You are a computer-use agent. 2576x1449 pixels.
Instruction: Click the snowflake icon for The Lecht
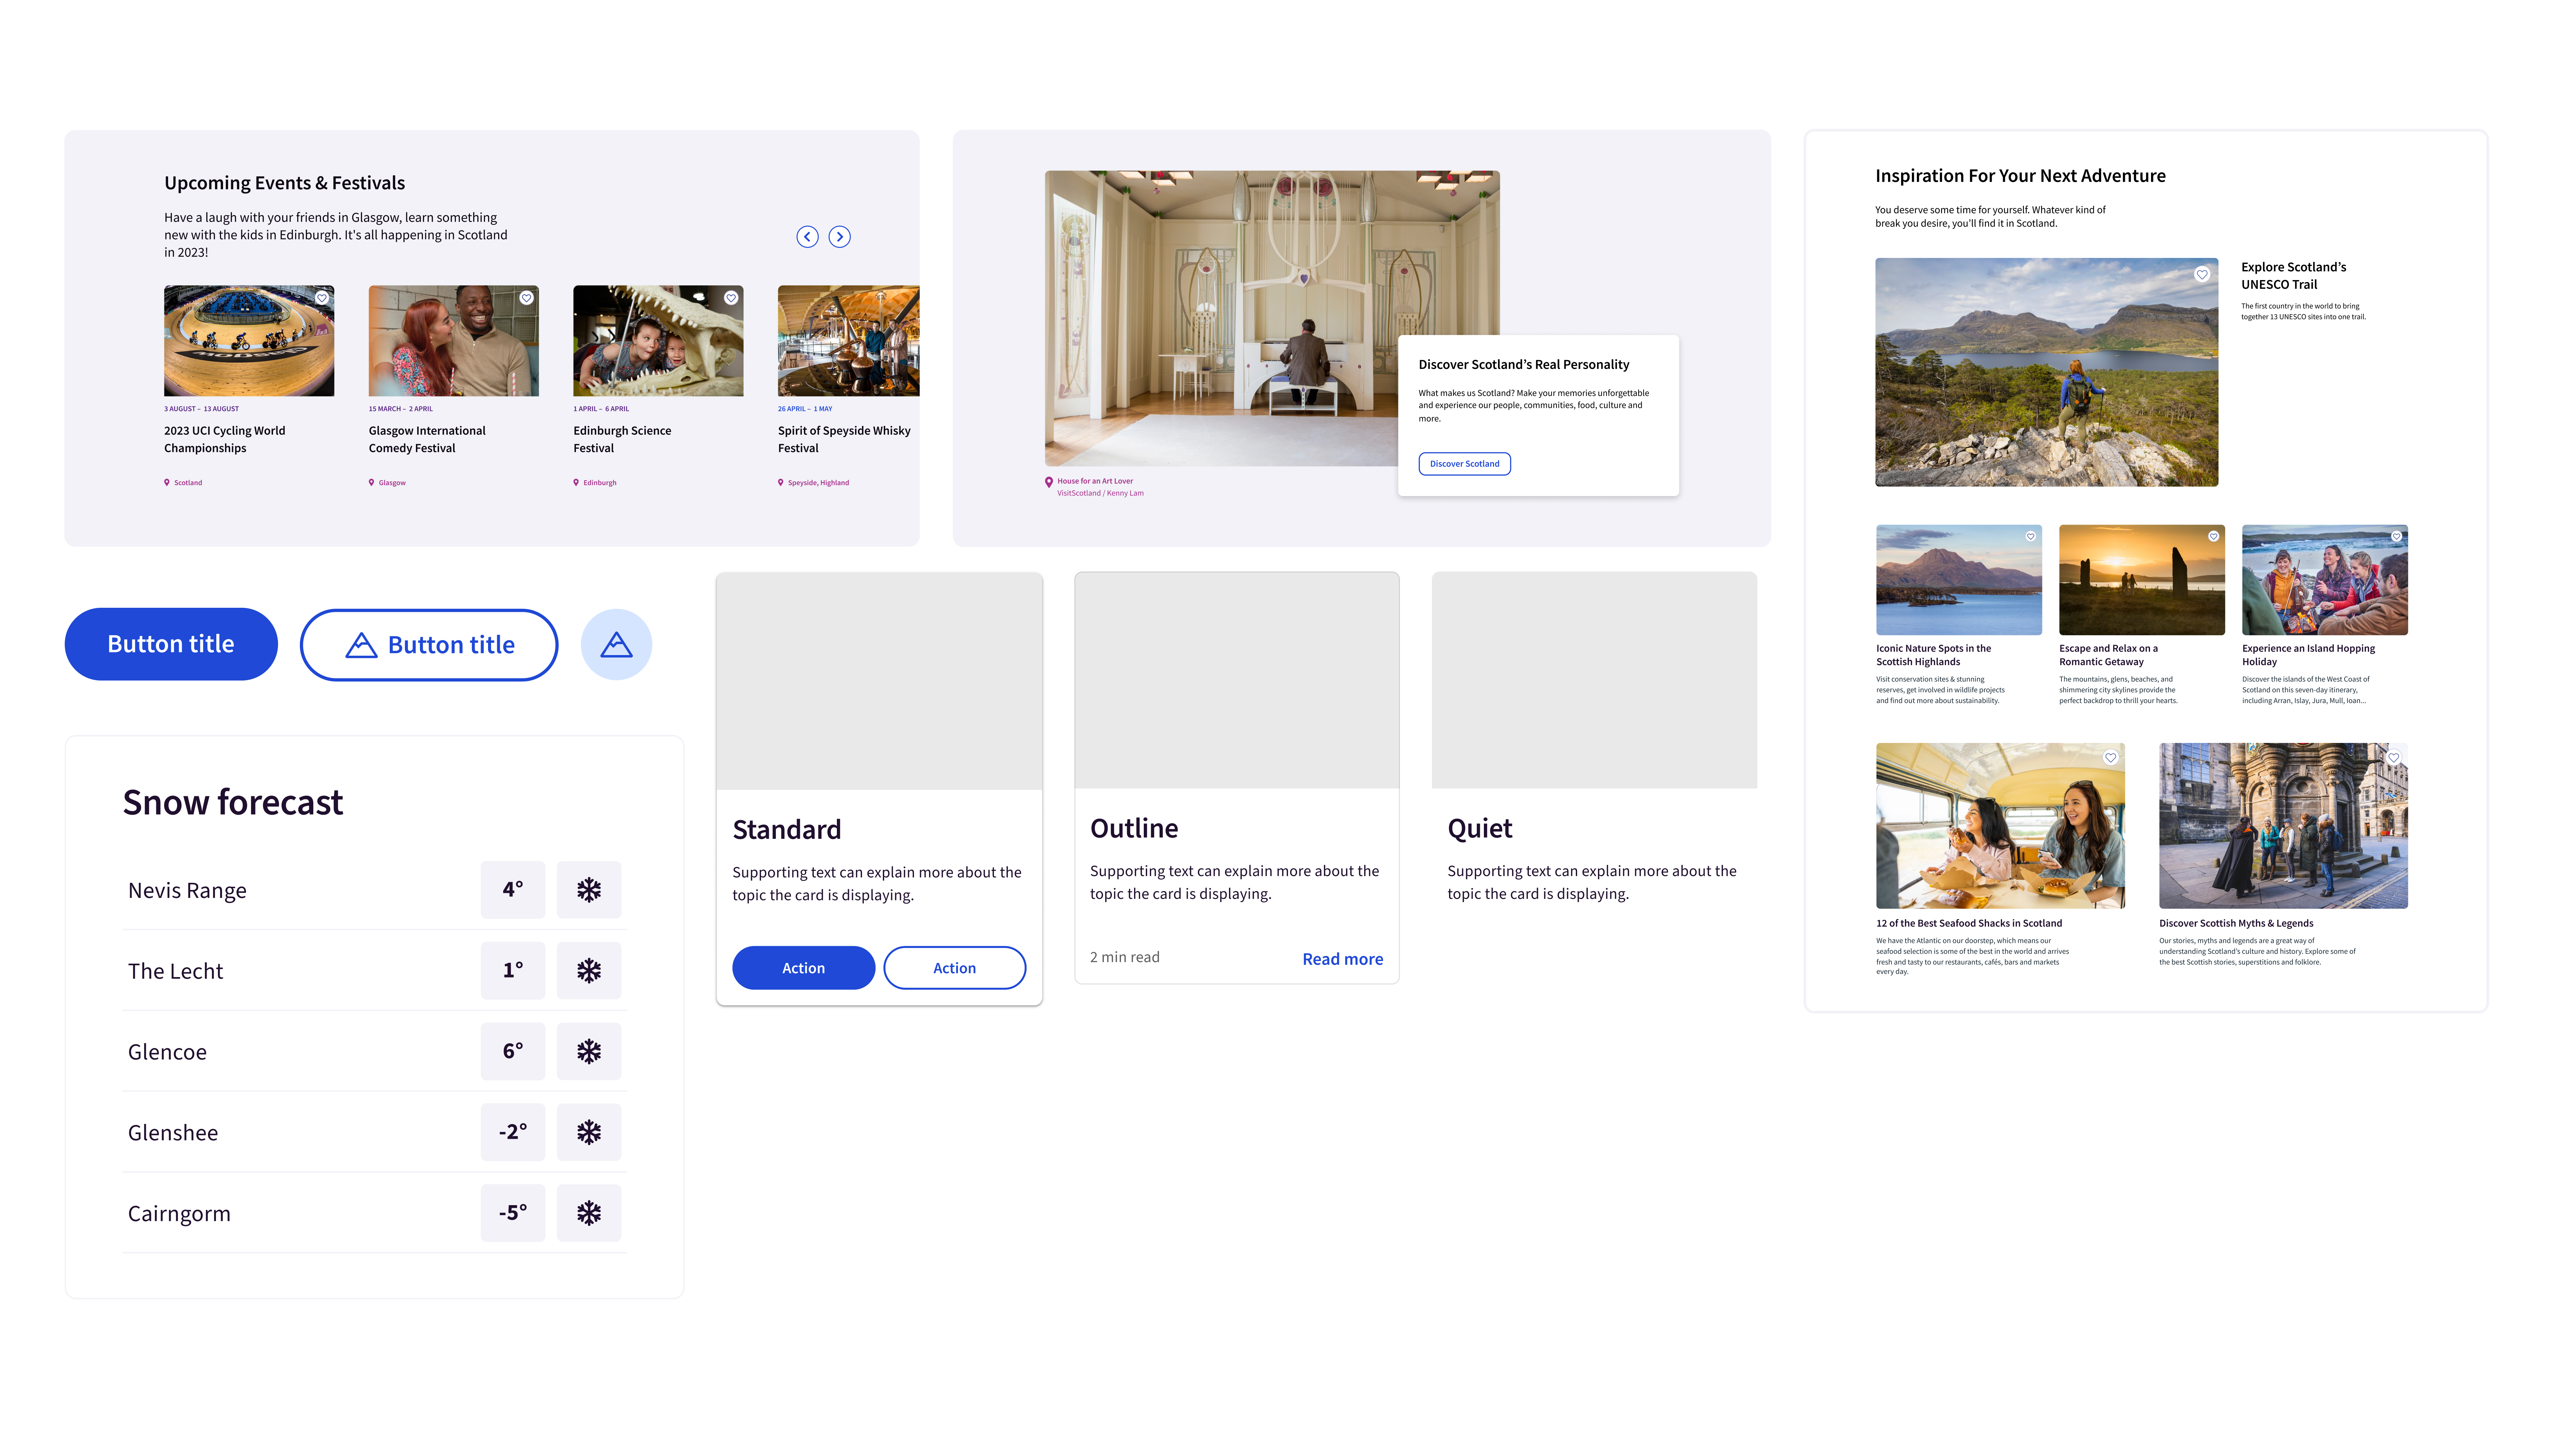point(589,970)
